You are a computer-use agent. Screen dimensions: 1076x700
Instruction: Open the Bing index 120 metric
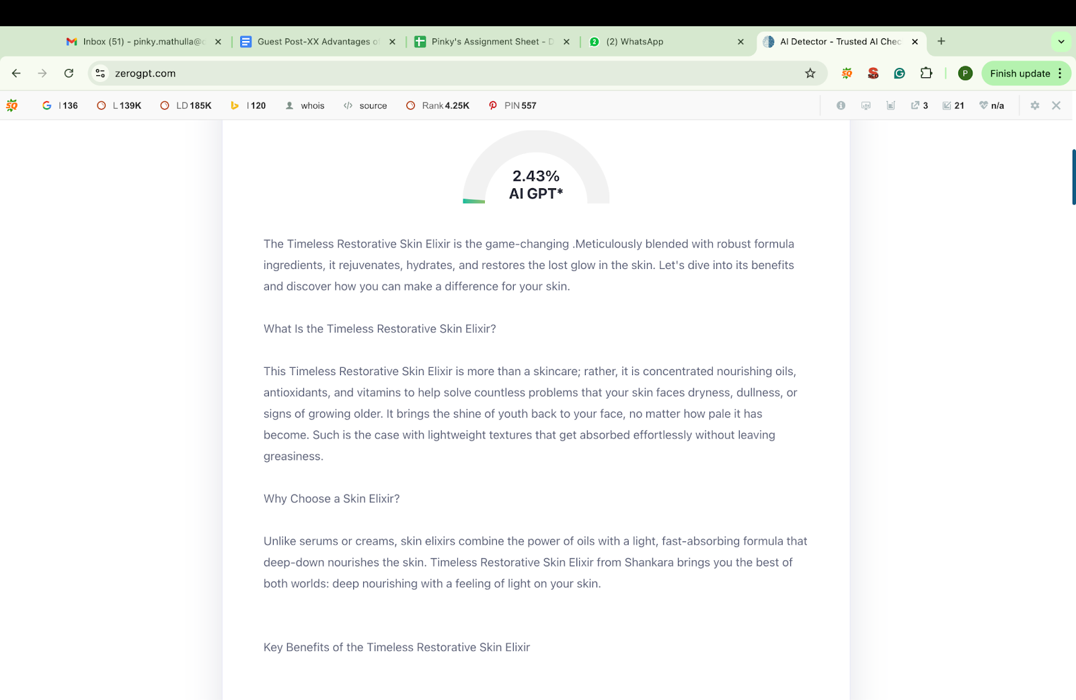coord(248,106)
